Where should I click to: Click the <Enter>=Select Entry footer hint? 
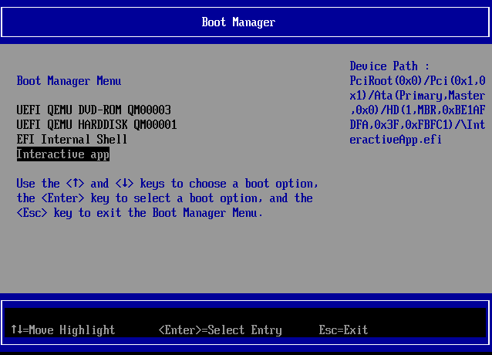(220, 330)
